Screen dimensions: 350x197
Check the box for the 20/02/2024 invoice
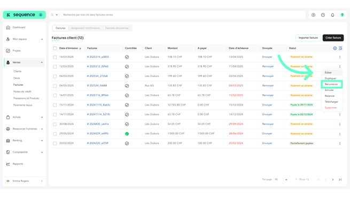tap(55, 143)
